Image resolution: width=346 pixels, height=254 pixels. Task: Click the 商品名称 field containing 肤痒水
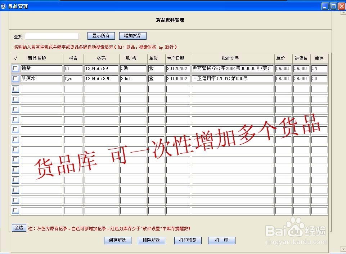(41, 79)
